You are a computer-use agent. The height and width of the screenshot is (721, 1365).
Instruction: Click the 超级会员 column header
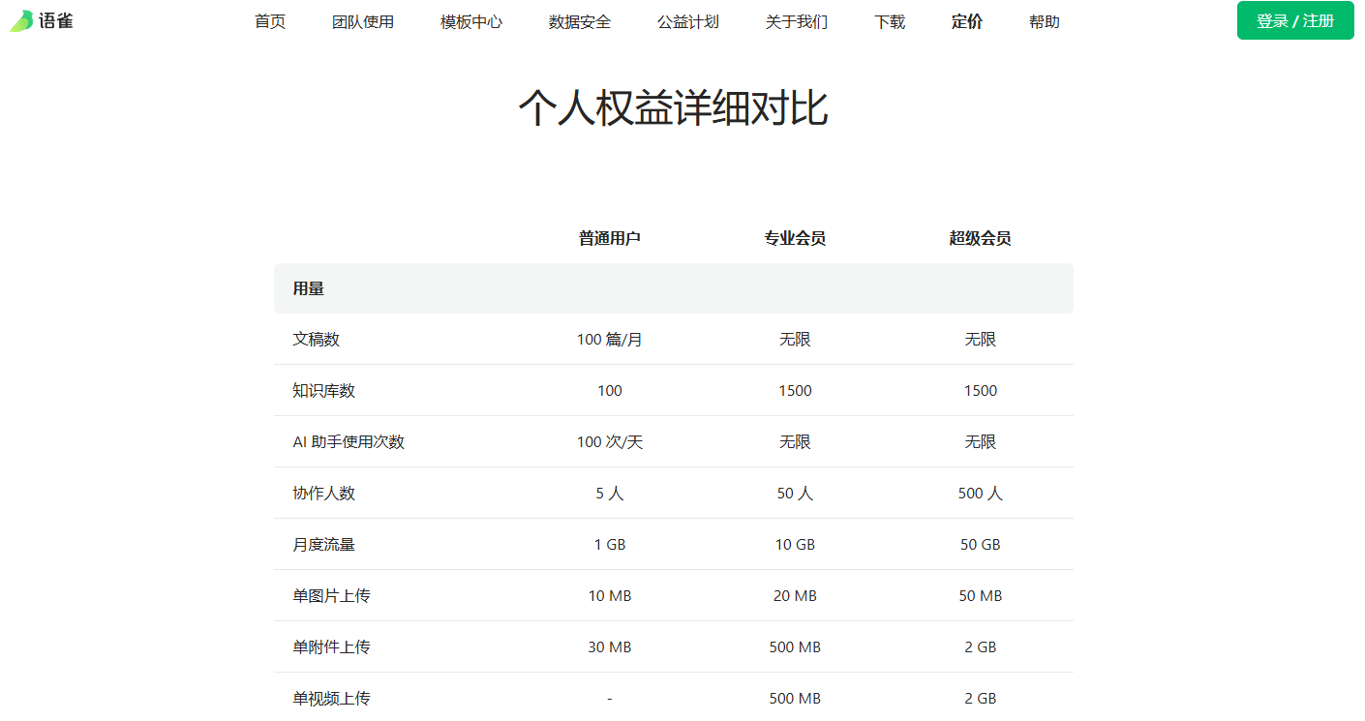(981, 238)
